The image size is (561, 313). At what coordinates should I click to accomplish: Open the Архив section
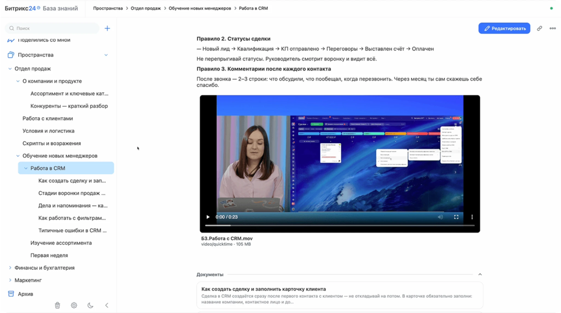(x=25, y=294)
